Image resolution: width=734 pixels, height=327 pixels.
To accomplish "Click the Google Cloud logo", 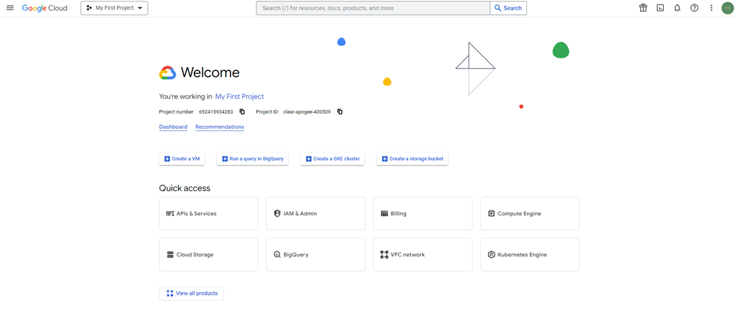I will [44, 8].
